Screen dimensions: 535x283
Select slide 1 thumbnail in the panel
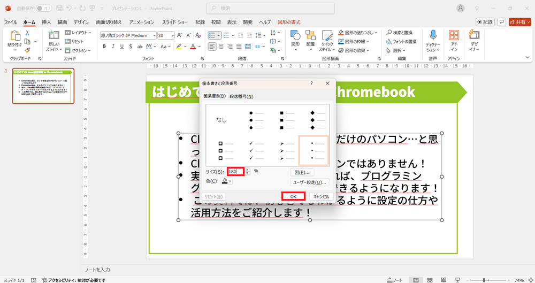(43, 86)
